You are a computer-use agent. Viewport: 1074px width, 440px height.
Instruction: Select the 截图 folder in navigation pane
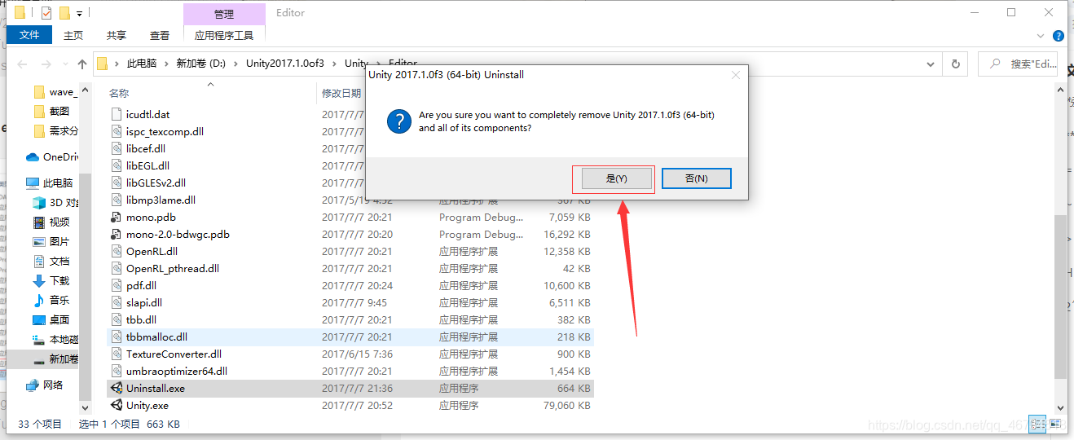click(52, 112)
